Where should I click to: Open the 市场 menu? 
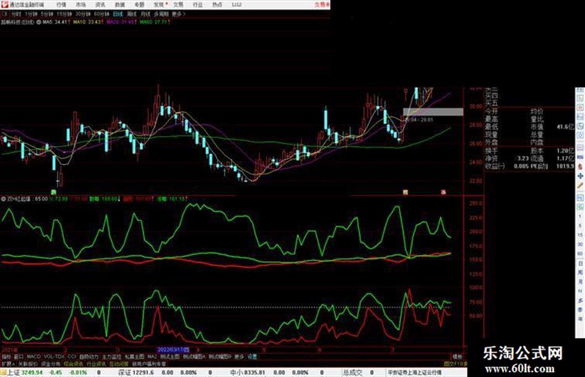80,4
